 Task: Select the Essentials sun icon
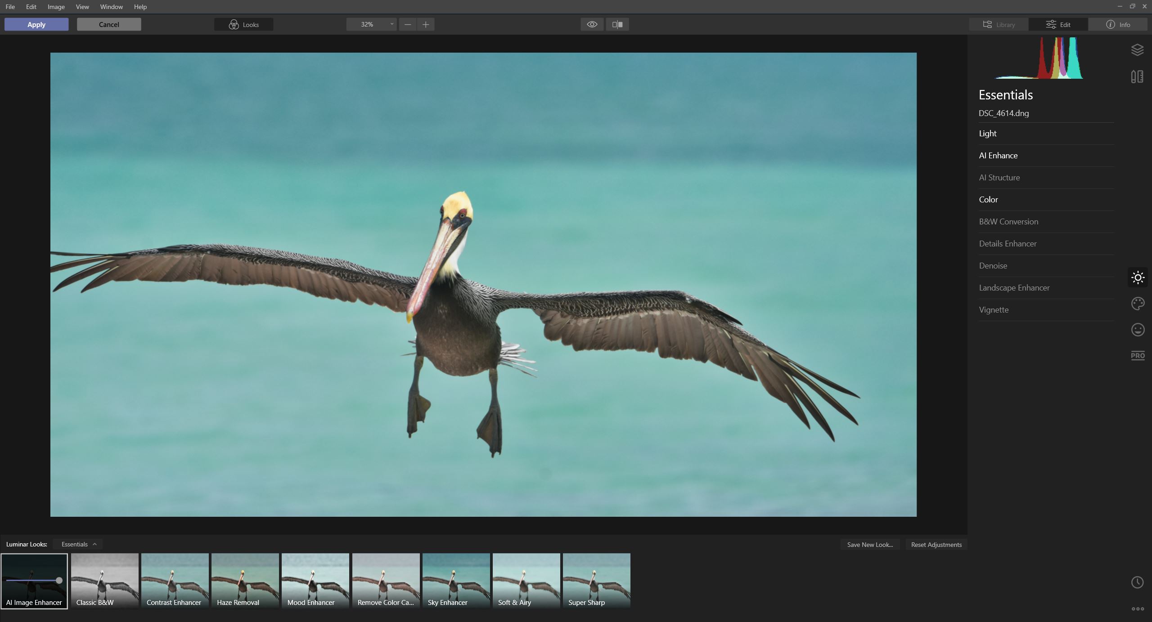[x=1138, y=277]
